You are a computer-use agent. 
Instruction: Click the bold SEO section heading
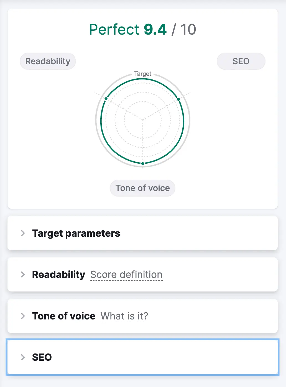[x=42, y=357]
